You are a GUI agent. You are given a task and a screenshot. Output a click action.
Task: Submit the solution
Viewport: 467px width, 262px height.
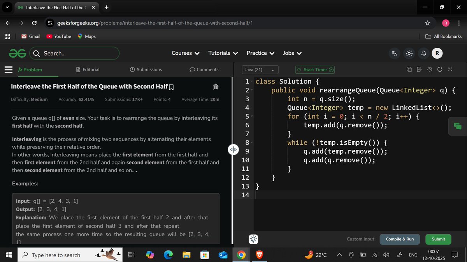(x=438, y=239)
